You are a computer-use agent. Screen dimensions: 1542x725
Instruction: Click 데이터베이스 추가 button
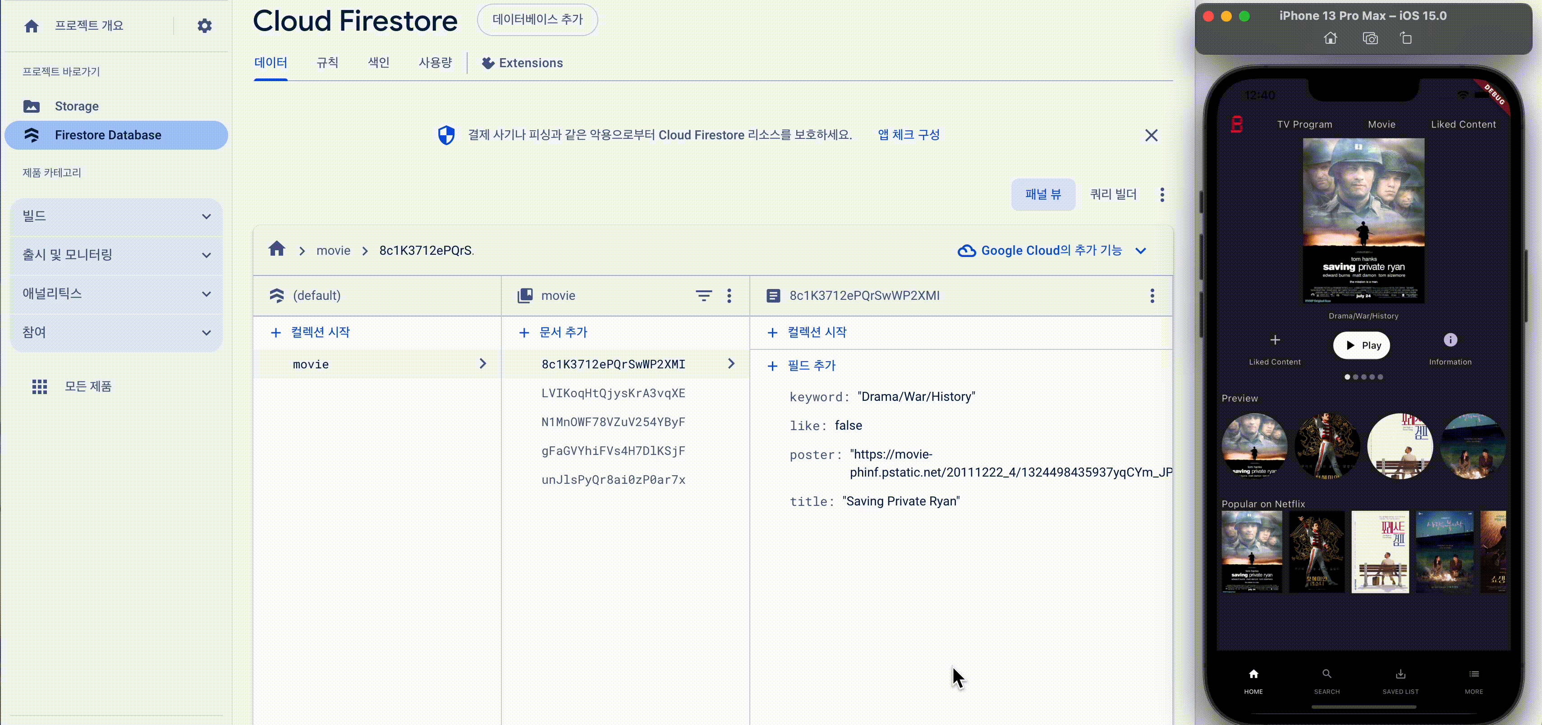coord(537,20)
